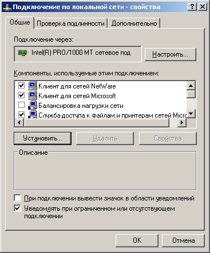Uncheck notify on limited connectivity checkbox
210x253 pixels.
click(x=17, y=208)
